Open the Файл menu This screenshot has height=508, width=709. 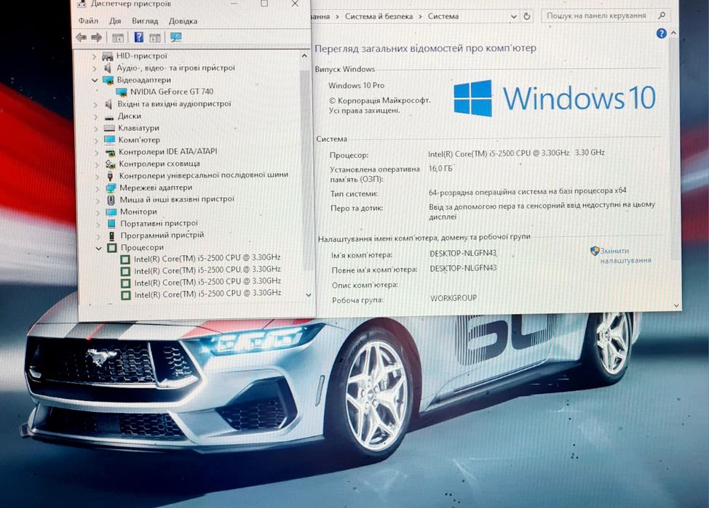88,21
